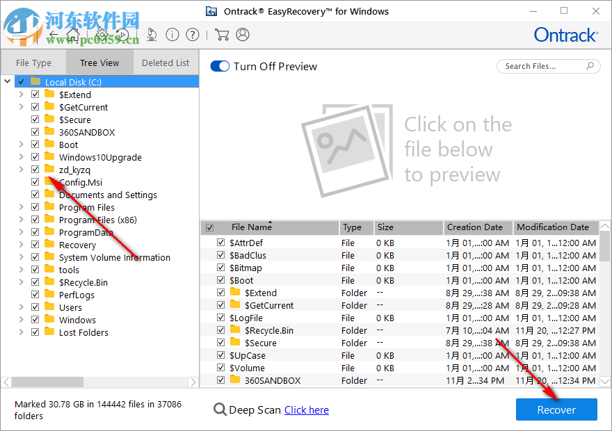This screenshot has width=612, height=431.
Task: Uncheck the select-all checkbox in file list header
Action: [209, 227]
